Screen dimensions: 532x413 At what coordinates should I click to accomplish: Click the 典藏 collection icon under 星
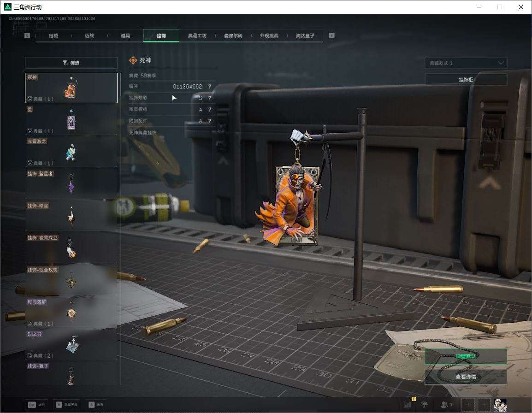pyautogui.click(x=30, y=131)
